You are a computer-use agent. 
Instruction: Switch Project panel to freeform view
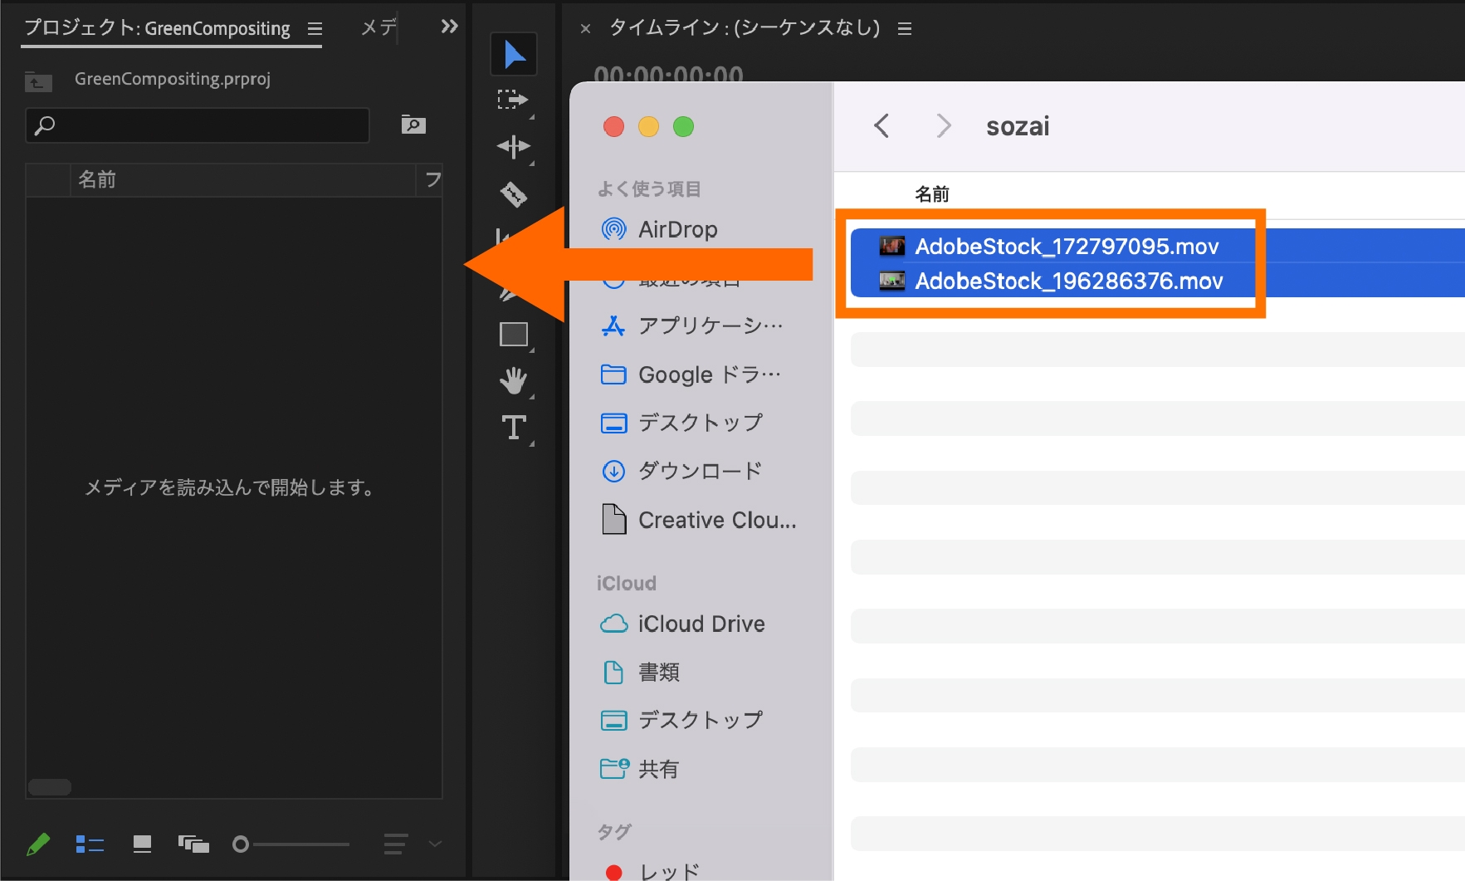(x=193, y=844)
